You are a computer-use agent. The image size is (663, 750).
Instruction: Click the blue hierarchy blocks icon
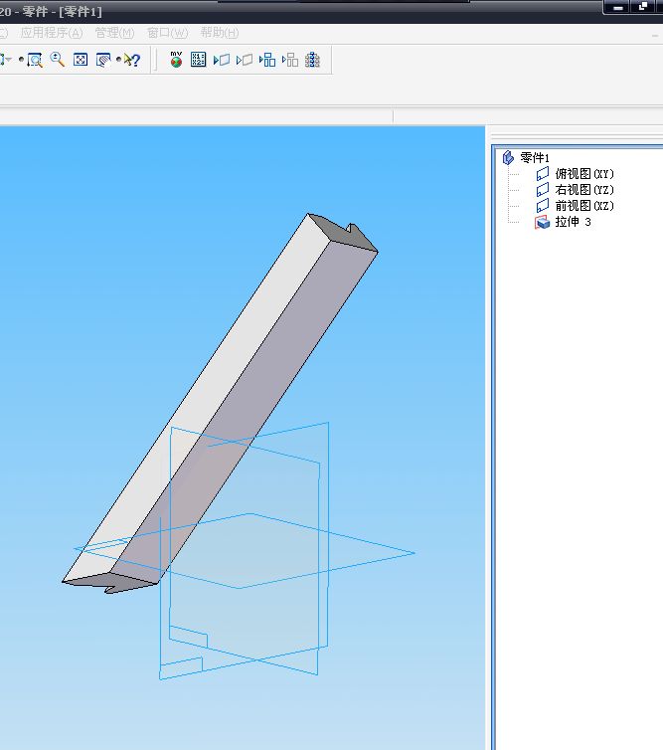(267, 60)
